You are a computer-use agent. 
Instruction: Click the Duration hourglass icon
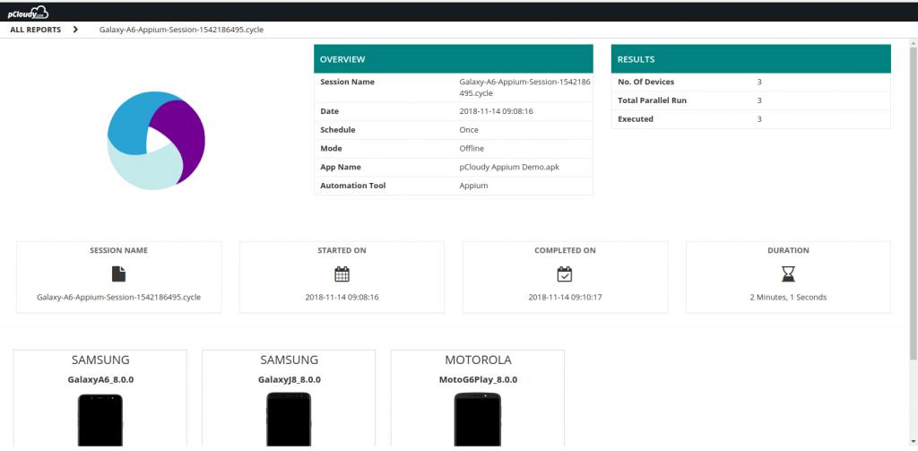(788, 274)
